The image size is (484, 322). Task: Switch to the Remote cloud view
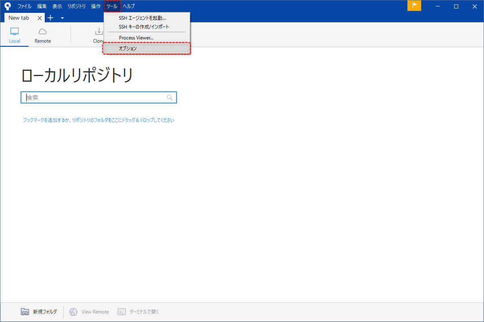tap(43, 35)
